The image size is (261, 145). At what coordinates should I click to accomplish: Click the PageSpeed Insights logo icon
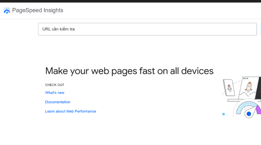pyautogui.click(x=7, y=11)
